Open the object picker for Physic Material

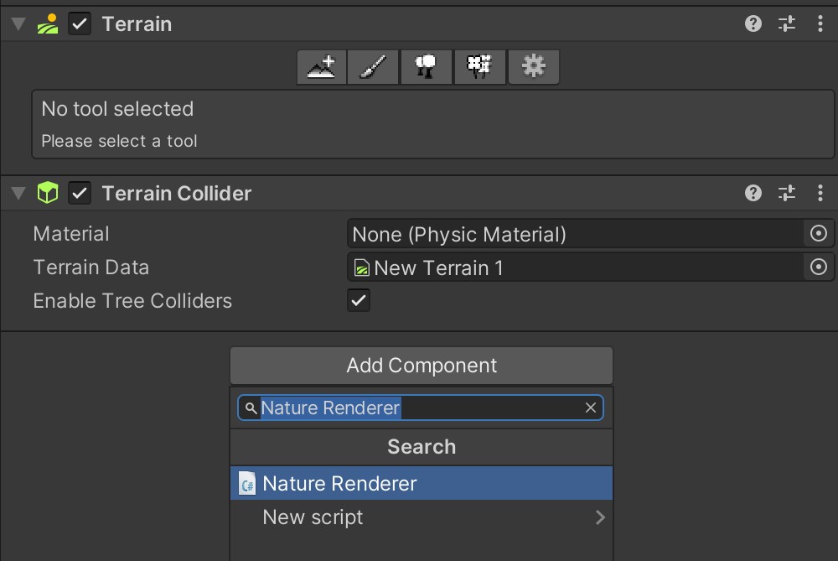pyautogui.click(x=819, y=234)
